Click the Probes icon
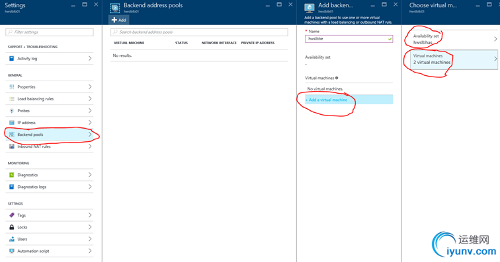 [x=11, y=111]
